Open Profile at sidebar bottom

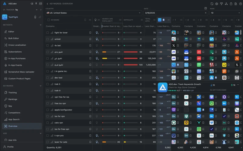pos(10,147)
